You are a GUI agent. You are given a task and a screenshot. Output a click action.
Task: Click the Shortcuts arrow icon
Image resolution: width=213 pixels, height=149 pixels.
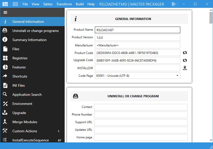5,76
